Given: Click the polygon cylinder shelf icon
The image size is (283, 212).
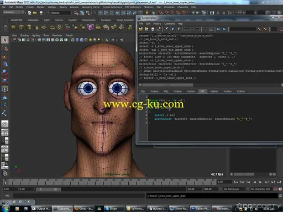Looking at the screenshot, I should pyautogui.click(x=29, y=27).
